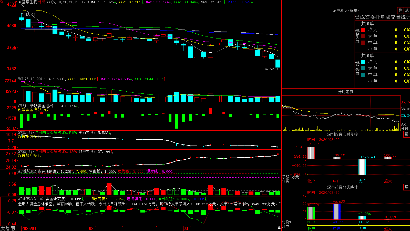This screenshot has height=231, width=410.
Task: Click the 时间: 2026/03/20 label in 实时监控
Action: tap(323, 140)
